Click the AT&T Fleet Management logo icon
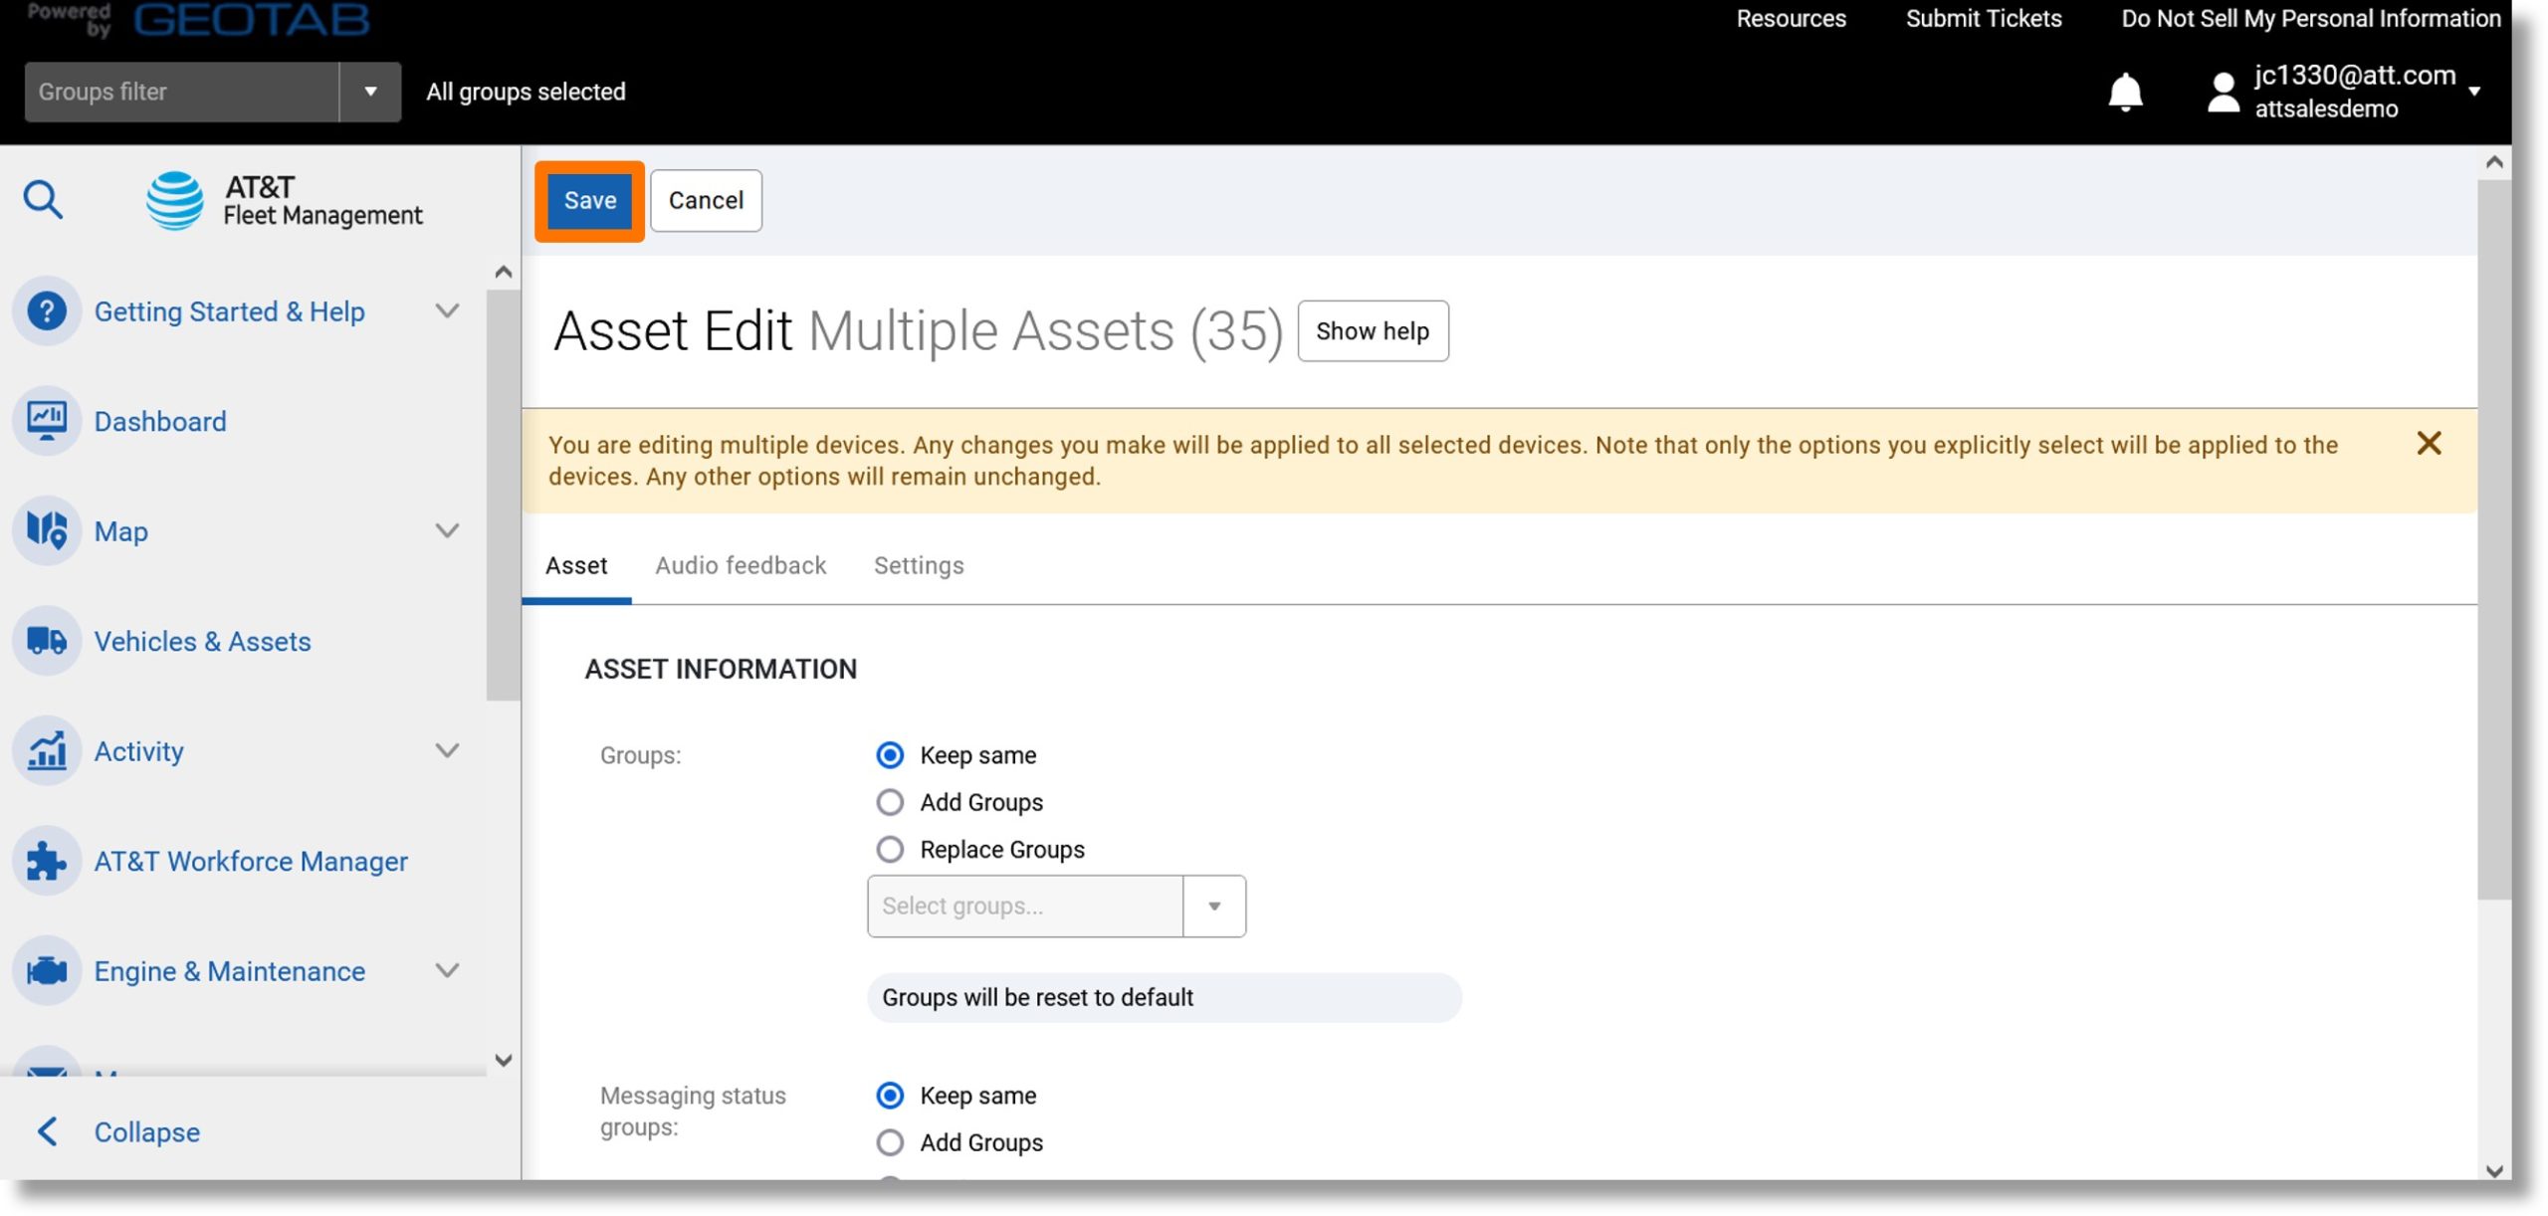 coord(174,200)
